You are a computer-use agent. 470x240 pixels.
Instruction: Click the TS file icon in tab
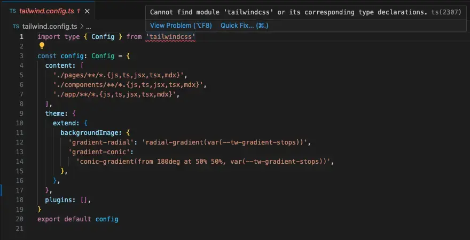coord(13,11)
